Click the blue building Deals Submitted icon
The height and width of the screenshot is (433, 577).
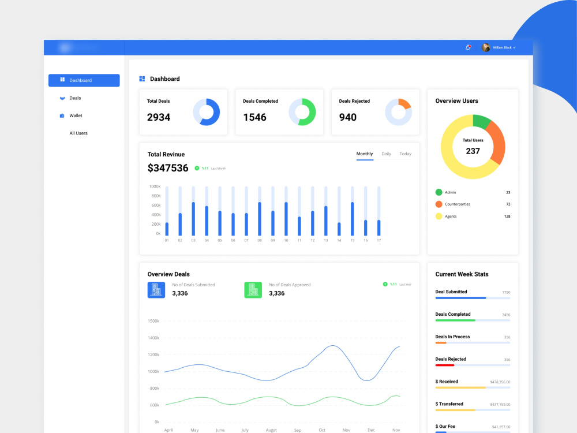[156, 290]
